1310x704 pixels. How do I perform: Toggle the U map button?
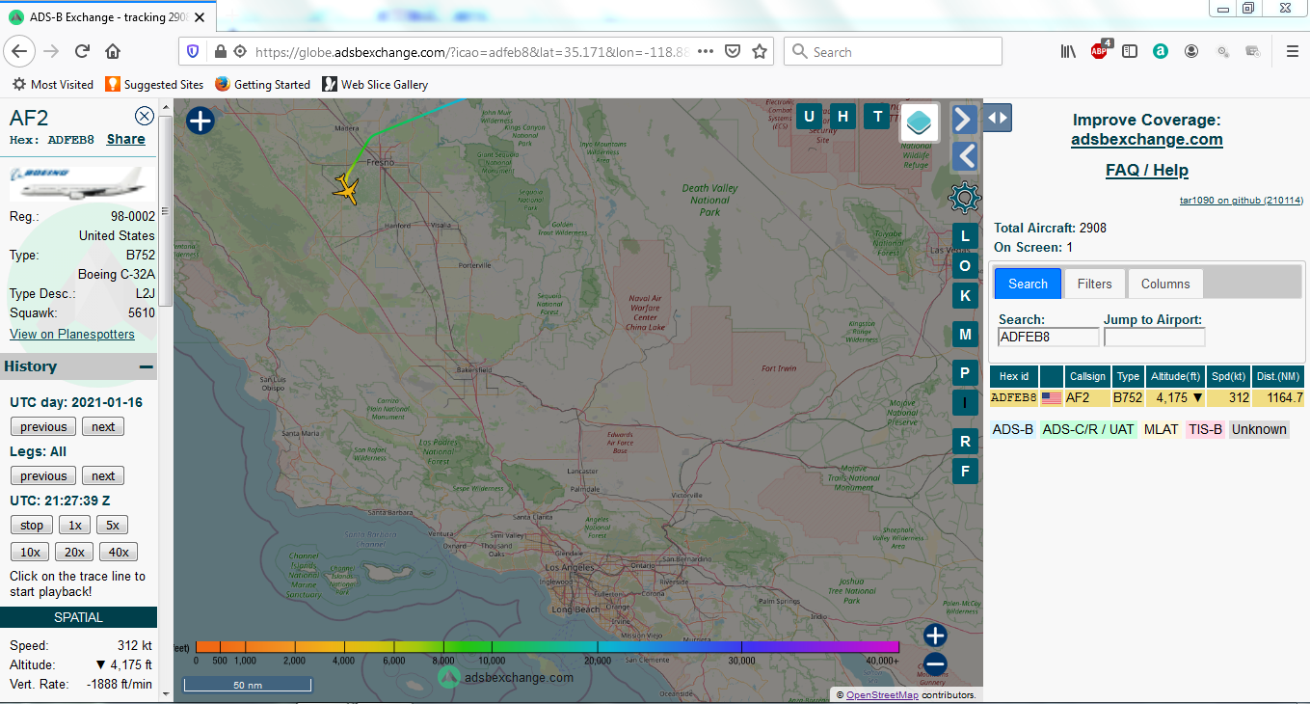pos(809,118)
